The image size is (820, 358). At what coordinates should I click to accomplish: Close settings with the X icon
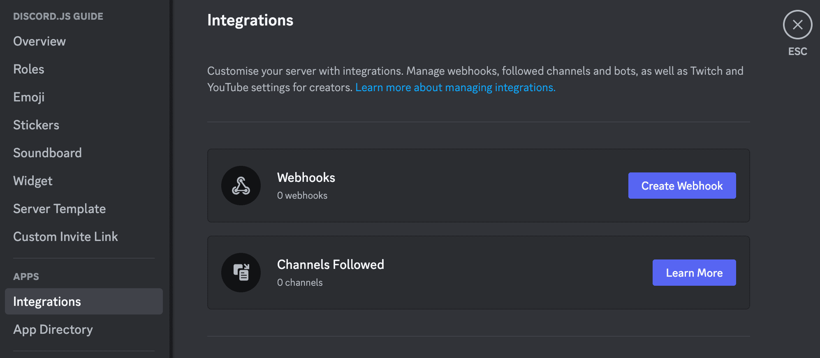(797, 25)
